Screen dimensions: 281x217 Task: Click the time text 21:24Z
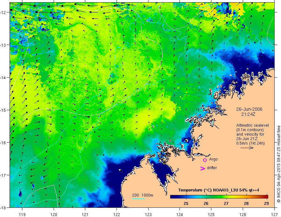click(x=248, y=114)
